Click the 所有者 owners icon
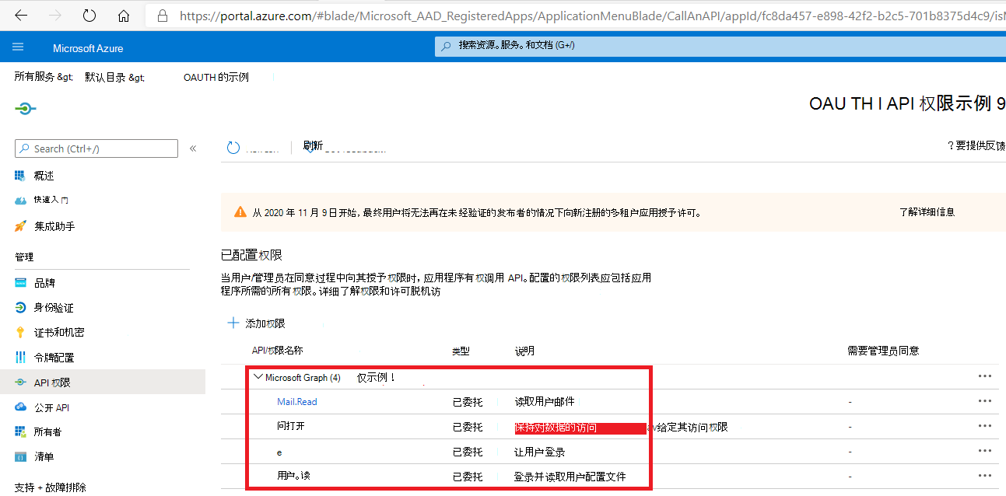Image resolution: width=1006 pixels, height=496 pixels. (x=21, y=431)
